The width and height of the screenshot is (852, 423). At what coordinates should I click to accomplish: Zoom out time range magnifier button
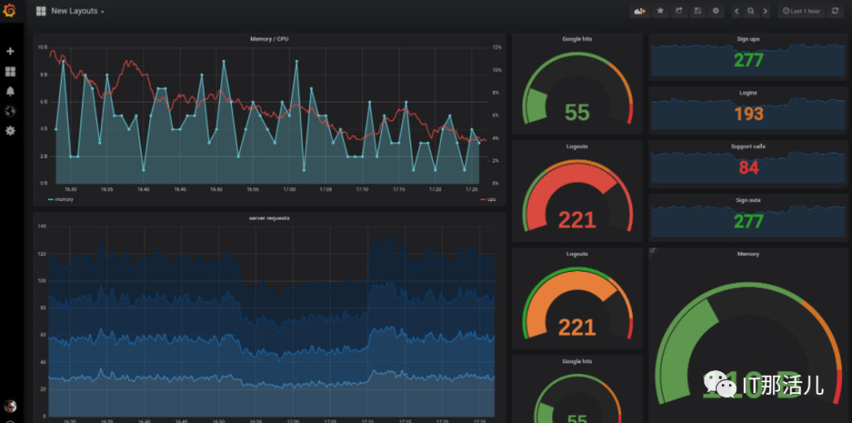click(x=751, y=11)
